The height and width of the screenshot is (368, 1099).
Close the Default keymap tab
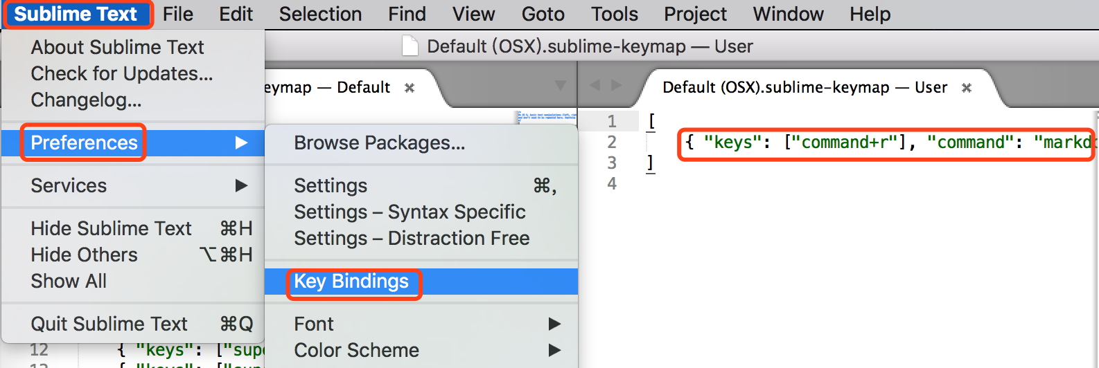click(x=410, y=88)
